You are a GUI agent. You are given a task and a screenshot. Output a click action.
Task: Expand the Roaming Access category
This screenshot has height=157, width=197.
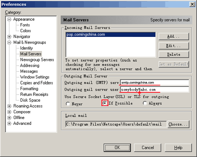pos(9,106)
